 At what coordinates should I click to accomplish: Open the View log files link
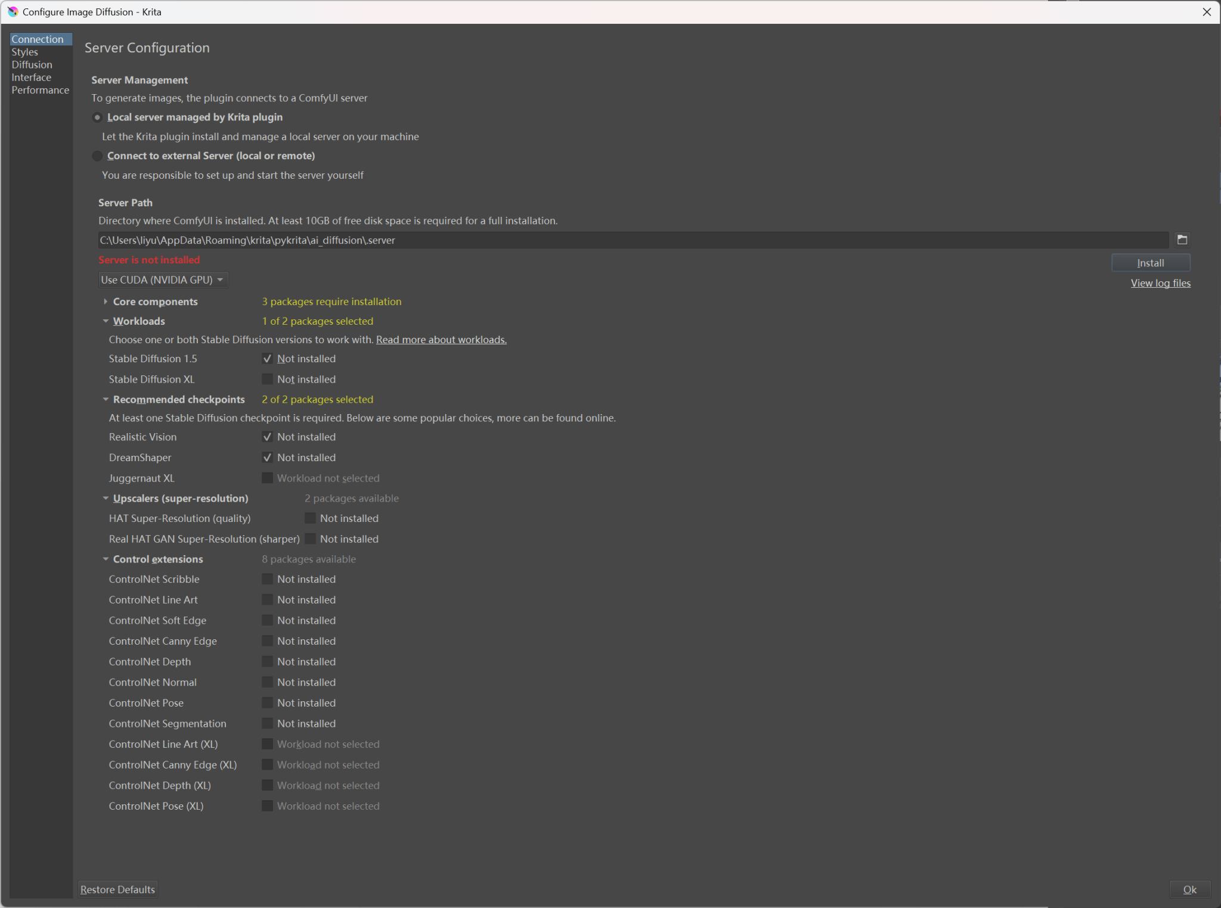click(1160, 283)
